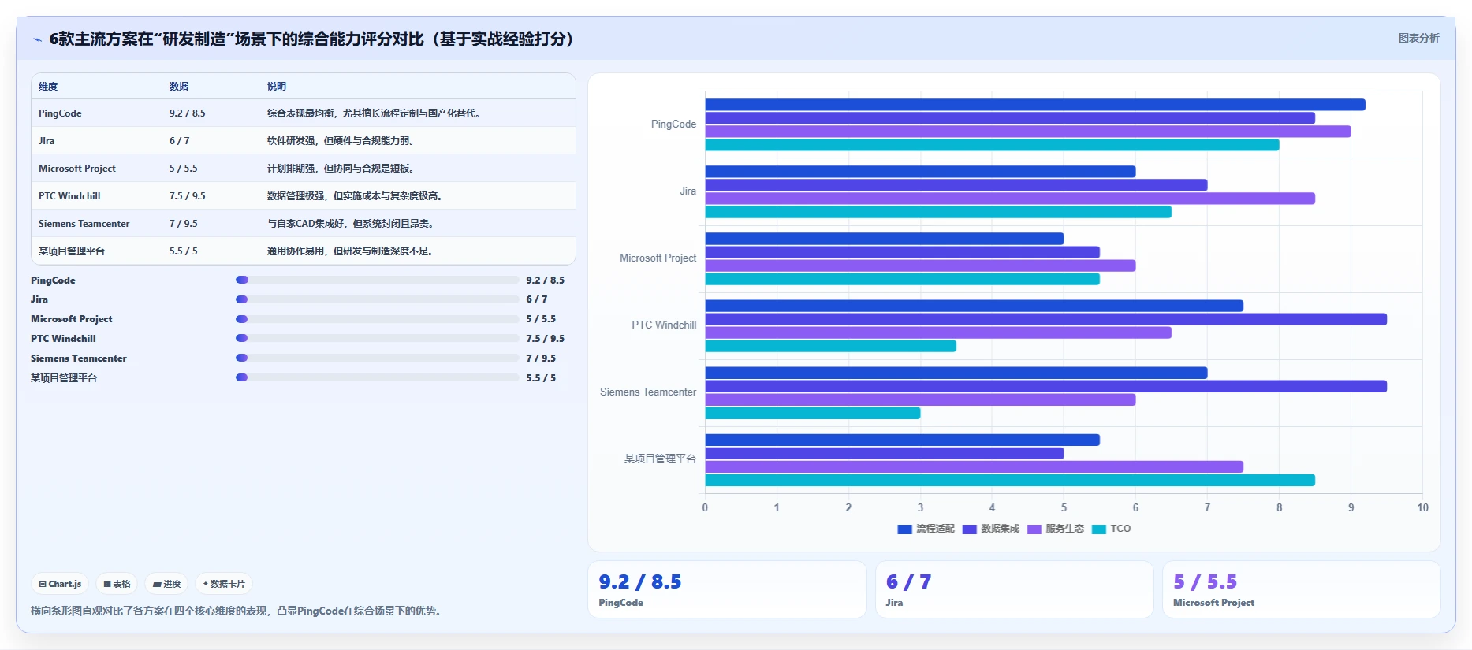Screen dimensions: 1472x650
Task: Click the chart summary caption mentioning 横向条形图
Action: 236,611
